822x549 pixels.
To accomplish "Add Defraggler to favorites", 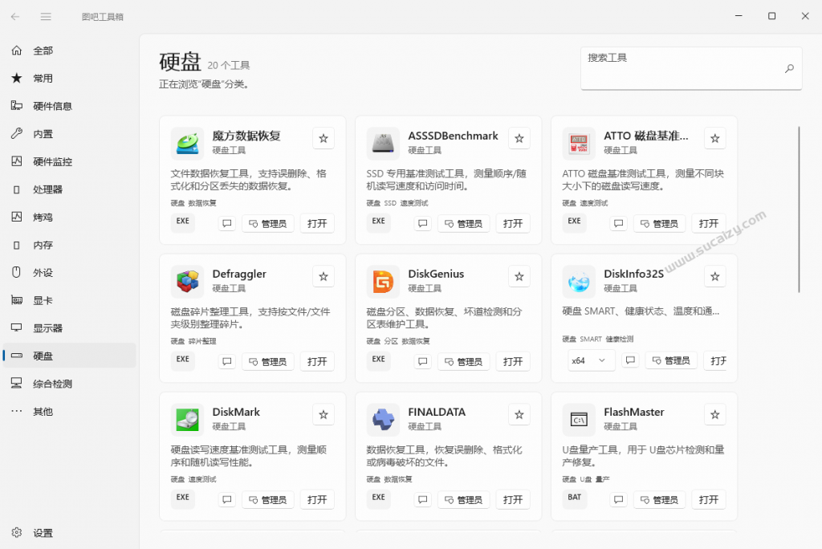I will coord(324,276).
